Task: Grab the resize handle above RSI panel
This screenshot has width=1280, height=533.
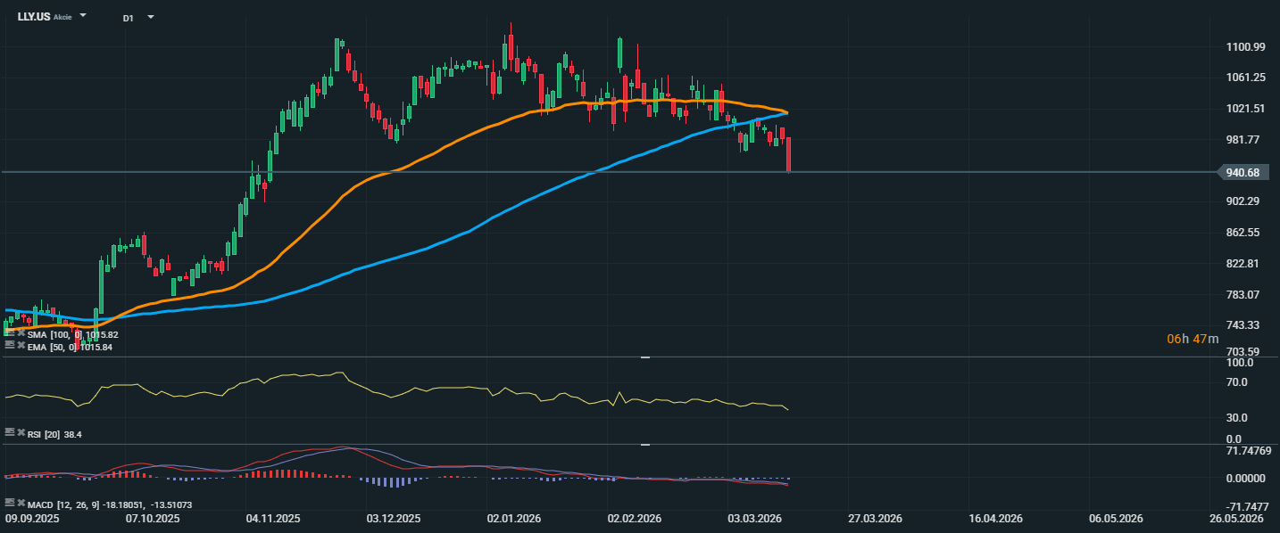Action: (x=644, y=357)
